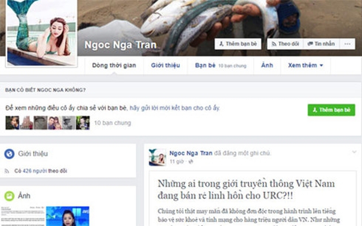Click the green Ảnh section icon
362x226 pixels.
click(x=9, y=196)
